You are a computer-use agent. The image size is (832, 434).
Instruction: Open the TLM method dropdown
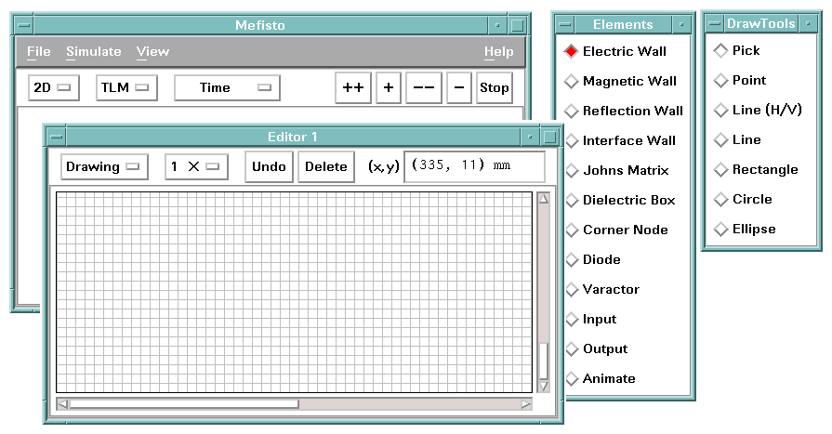point(126,87)
